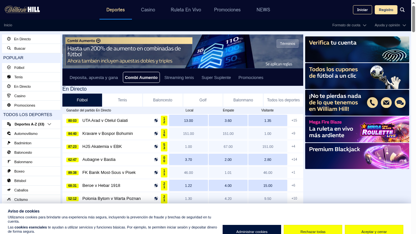The height and width of the screenshot is (234, 416).
Task: Click the Béisbol ball icon
Action: (9, 181)
